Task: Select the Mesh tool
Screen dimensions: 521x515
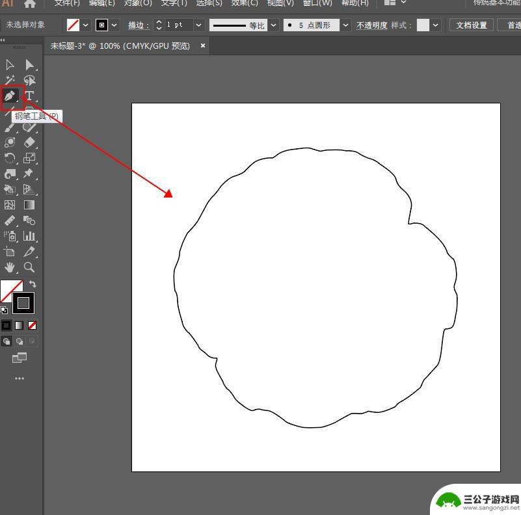Action: (10, 205)
